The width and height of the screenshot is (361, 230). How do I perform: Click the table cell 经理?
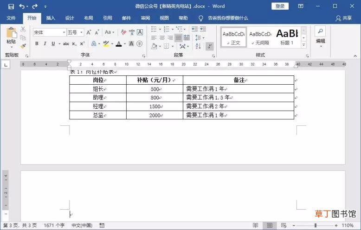tap(98, 106)
